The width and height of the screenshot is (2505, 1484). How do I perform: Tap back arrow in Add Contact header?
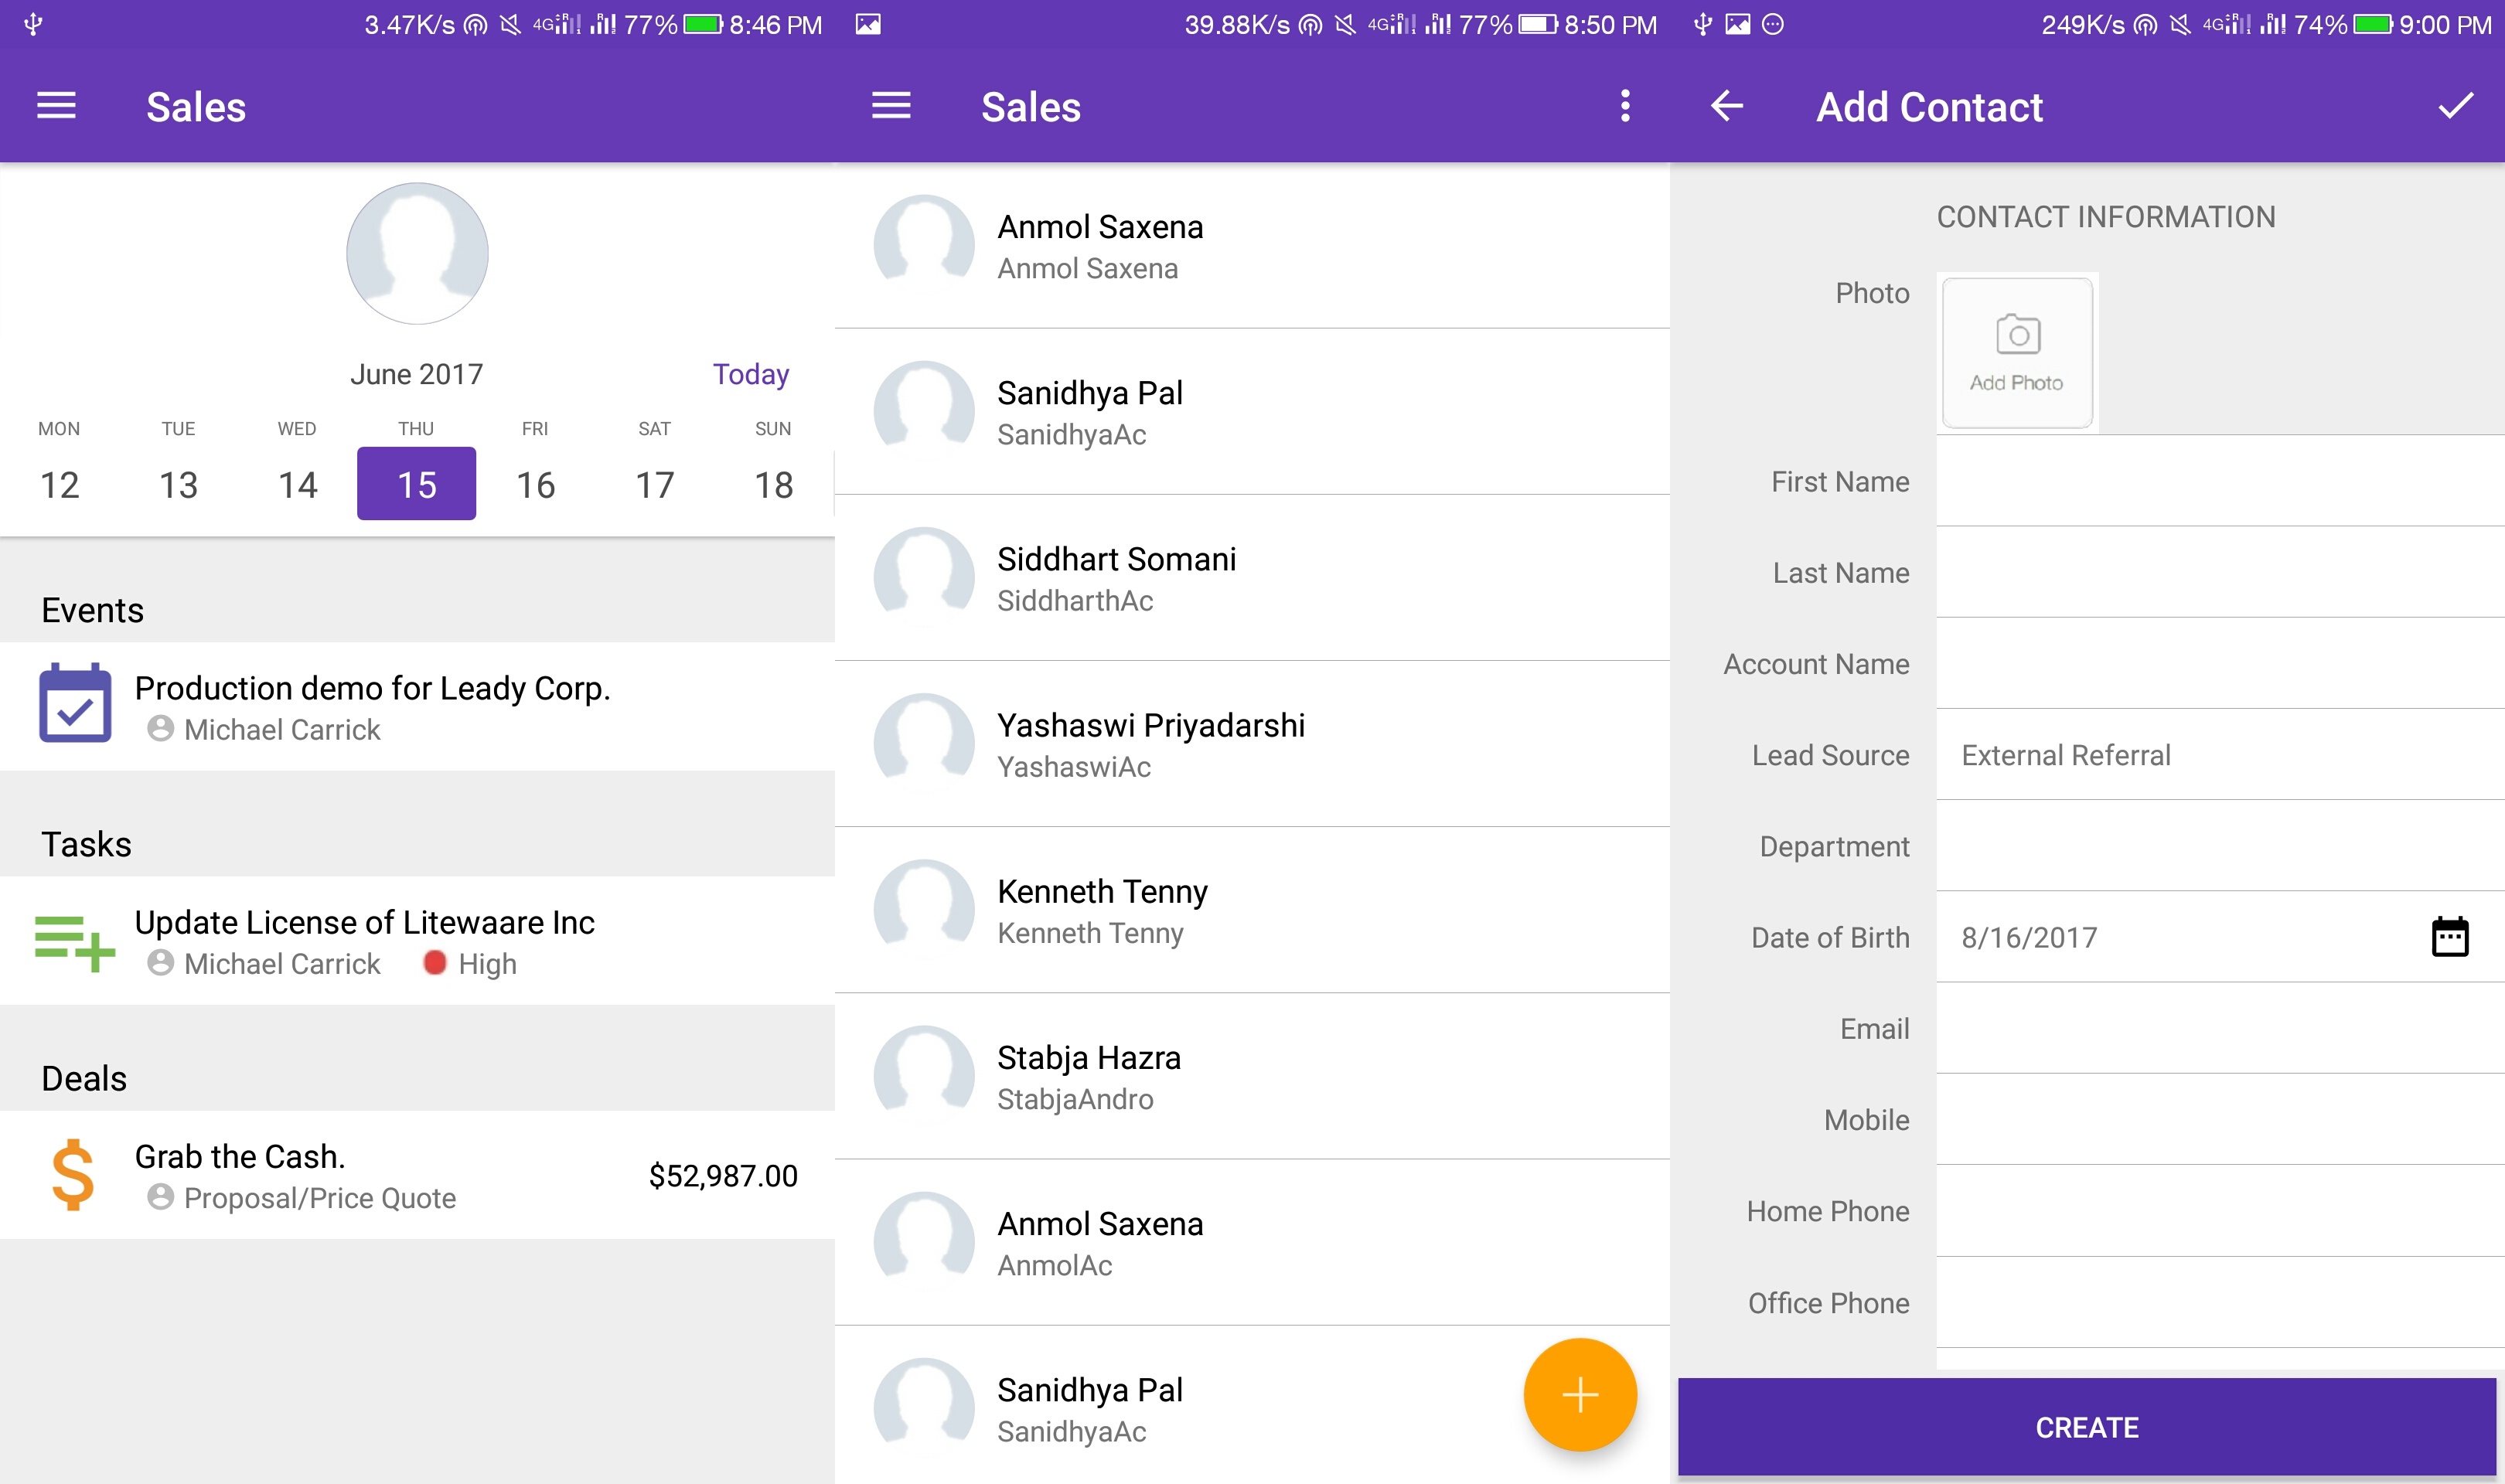pos(1727,106)
